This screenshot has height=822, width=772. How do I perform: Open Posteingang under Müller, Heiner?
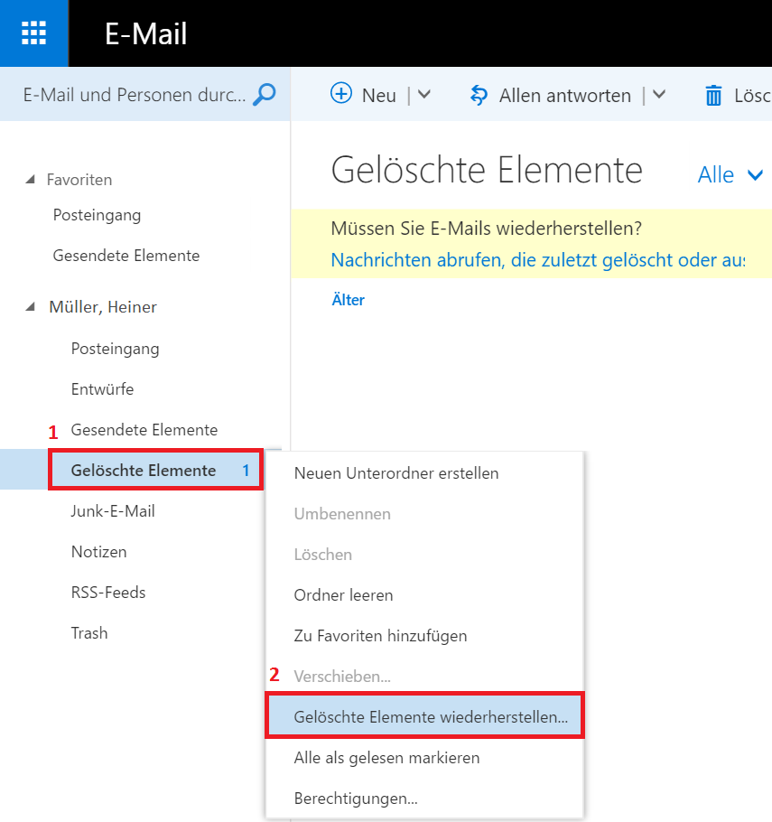pyautogui.click(x=116, y=350)
